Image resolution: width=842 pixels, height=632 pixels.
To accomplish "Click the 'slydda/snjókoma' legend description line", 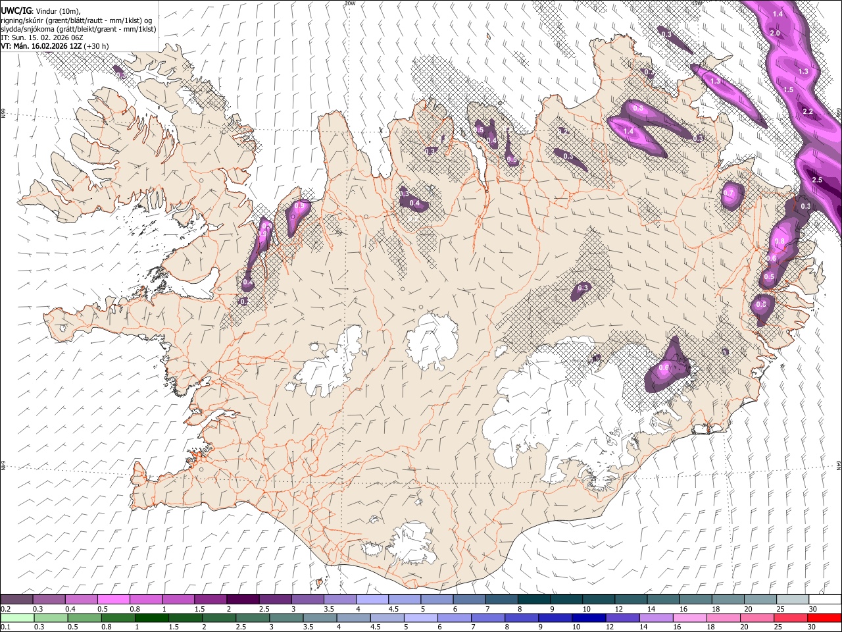I will tap(78, 29).
